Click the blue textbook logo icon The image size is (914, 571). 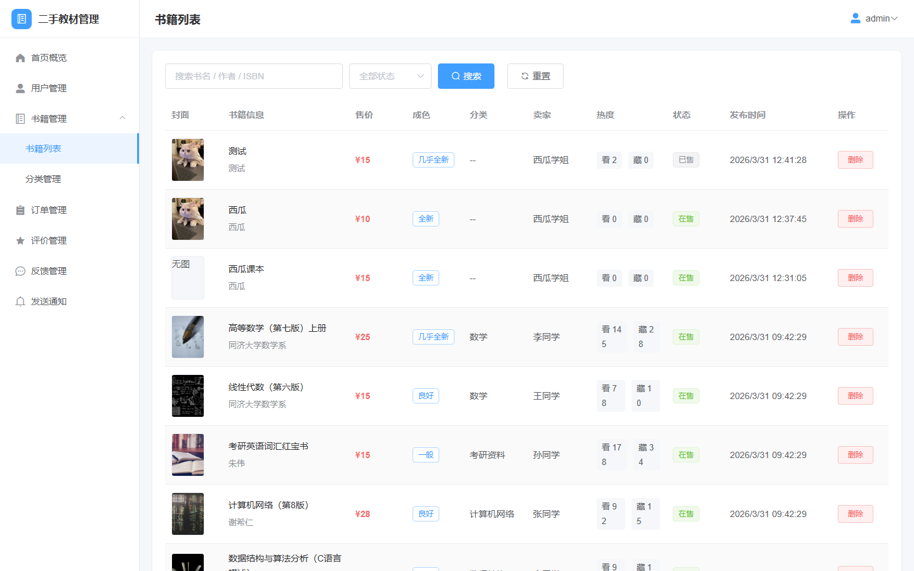pos(22,19)
